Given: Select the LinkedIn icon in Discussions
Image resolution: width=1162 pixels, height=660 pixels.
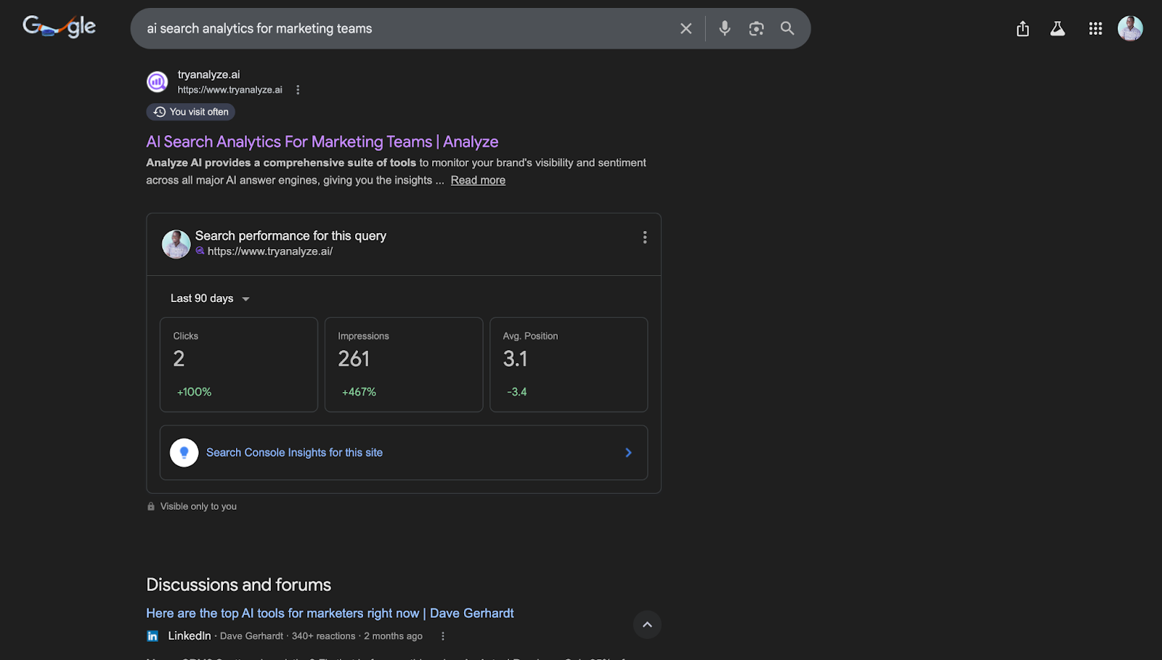Looking at the screenshot, I should (153, 635).
